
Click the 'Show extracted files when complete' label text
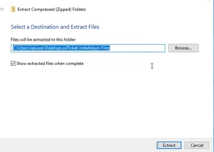point(50,63)
